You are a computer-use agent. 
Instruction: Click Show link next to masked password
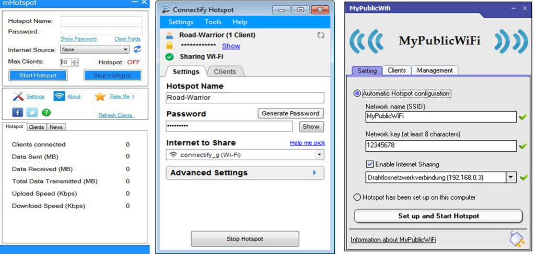231,46
